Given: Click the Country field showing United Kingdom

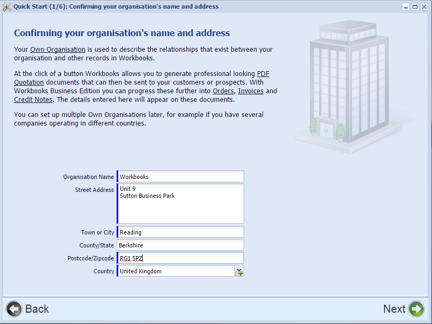Looking at the screenshot, I should 176,271.
